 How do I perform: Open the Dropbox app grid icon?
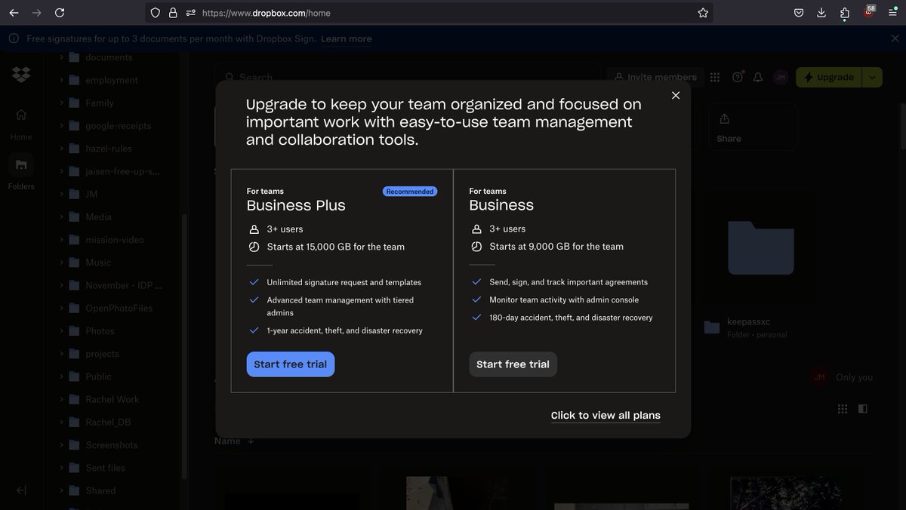point(715,77)
